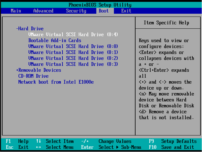Go to the Exit tab
The height and width of the screenshot is (152, 202).
126,11
